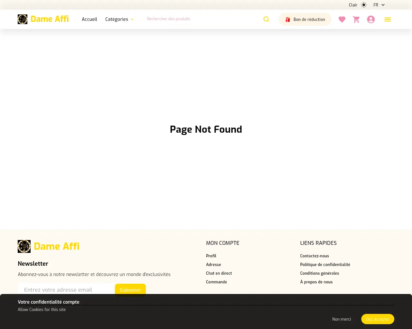Image resolution: width=412 pixels, height=329 pixels.
Task: Click the gift icon in coupon button
Action: tap(288, 20)
